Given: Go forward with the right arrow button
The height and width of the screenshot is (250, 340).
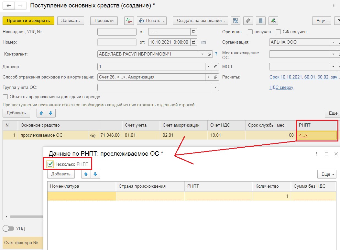Looking at the screenshot, I should [20, 5].
